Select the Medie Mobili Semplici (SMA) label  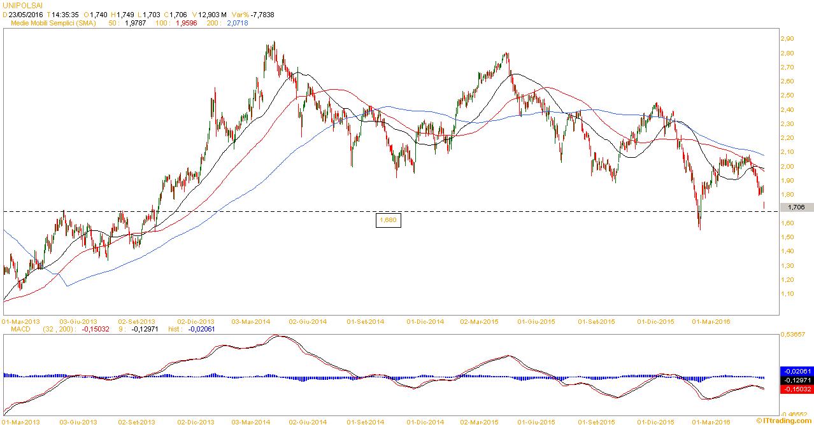coord(57,23)
